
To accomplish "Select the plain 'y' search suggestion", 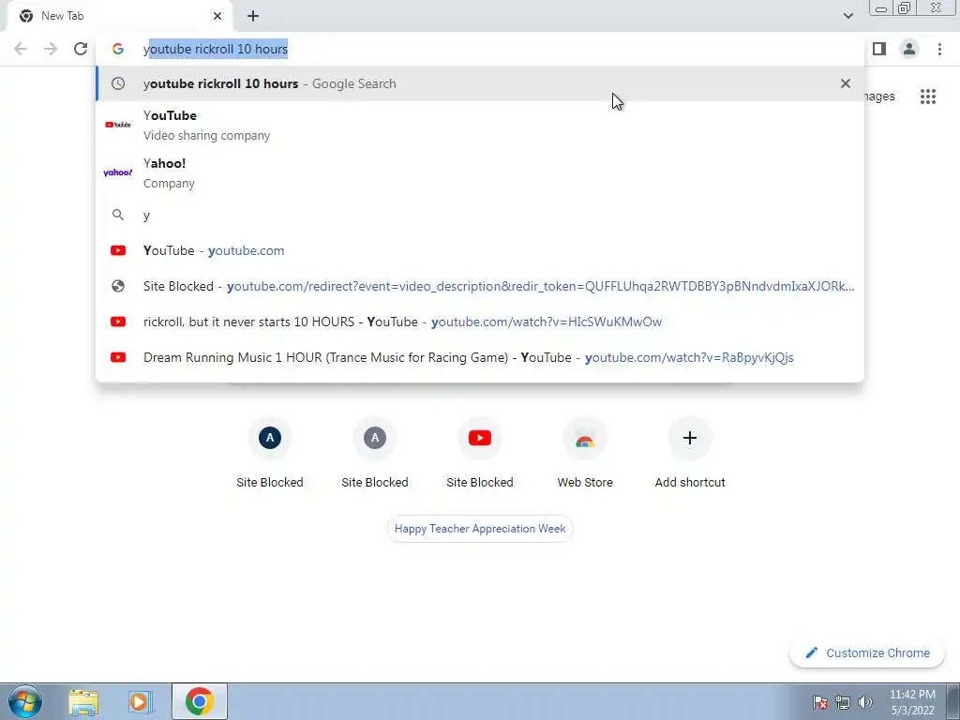I will click(x=479, y=215).
